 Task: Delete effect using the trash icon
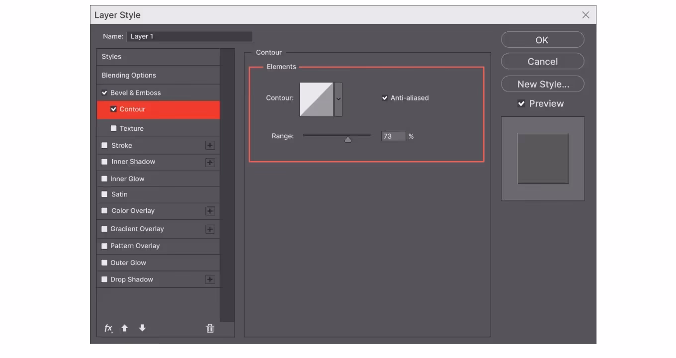pos(210,328)
